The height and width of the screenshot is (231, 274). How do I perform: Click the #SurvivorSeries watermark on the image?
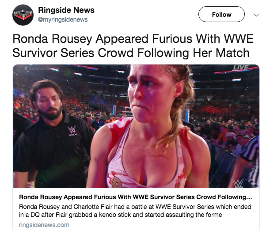click(42, 68)
